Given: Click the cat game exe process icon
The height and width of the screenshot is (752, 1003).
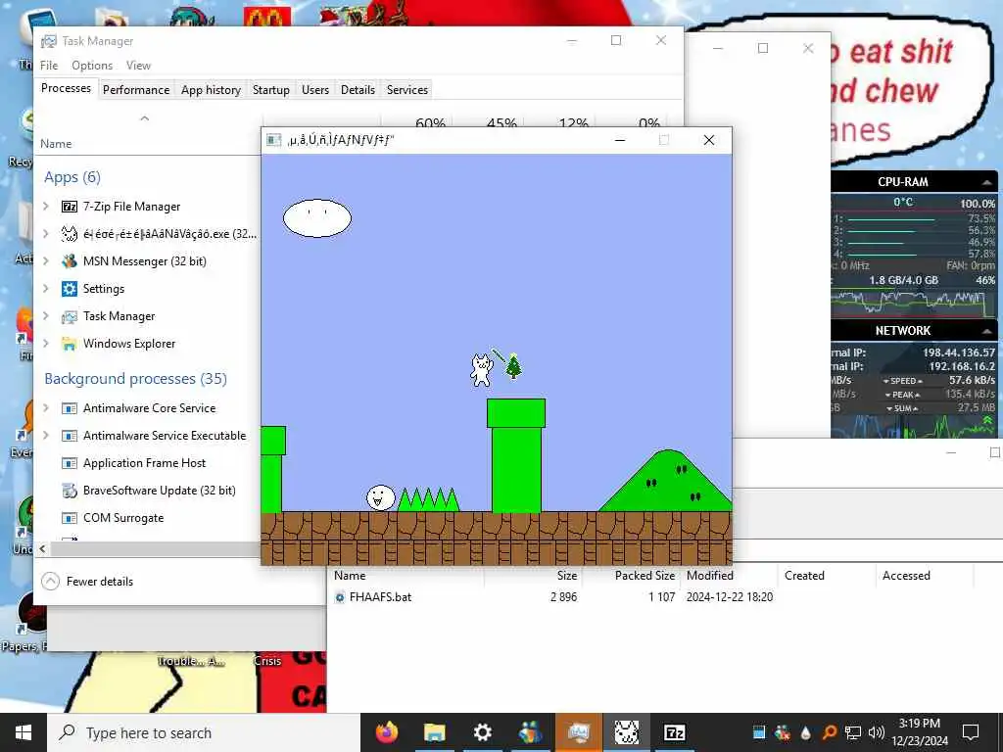Looking at the screenshot, I should click(70, 234).
